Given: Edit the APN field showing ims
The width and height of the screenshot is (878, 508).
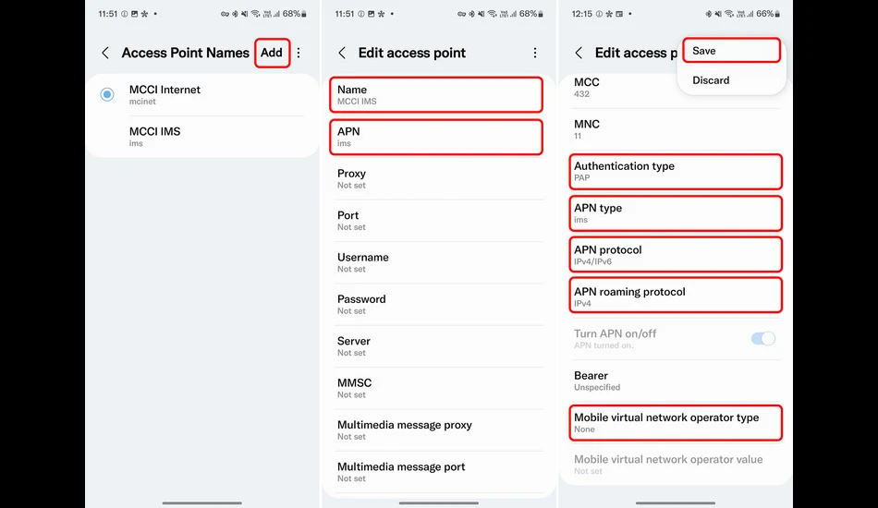Looking at the screenshot, I should click(436, 137).
